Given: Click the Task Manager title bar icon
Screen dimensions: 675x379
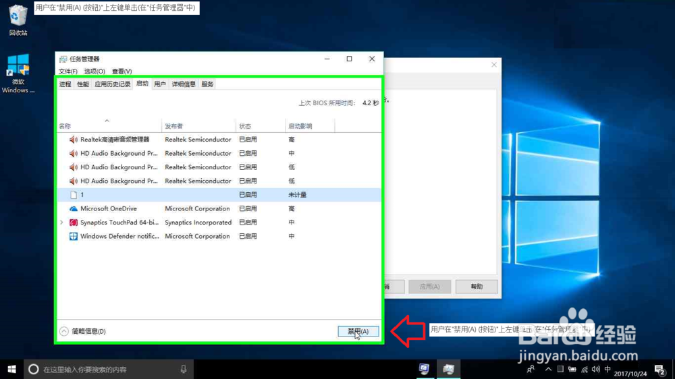Looking at the screenshot, I should pos(63,59).
